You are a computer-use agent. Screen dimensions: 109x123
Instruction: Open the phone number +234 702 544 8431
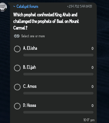(x=79, y=7)
